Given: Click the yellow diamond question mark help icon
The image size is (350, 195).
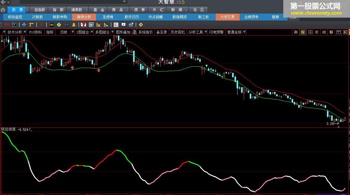Looking at the screenshot, I should (x=141, y=25).
